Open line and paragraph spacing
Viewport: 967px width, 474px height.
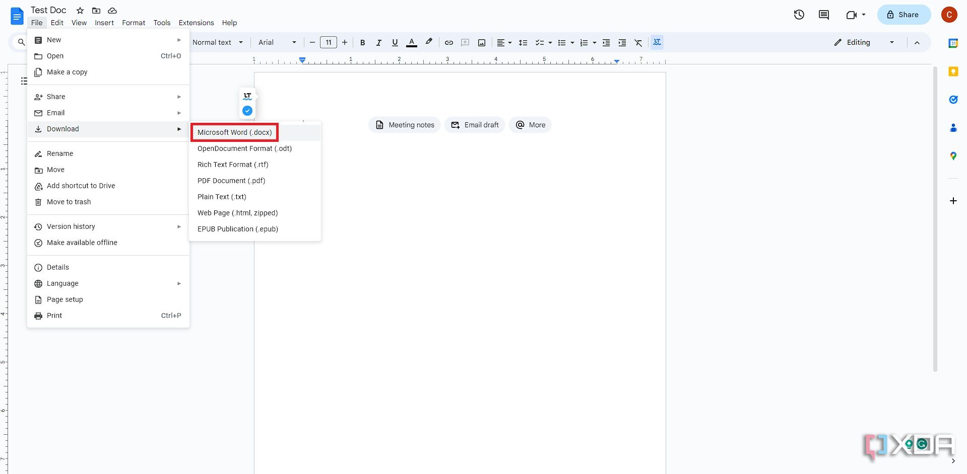coord(523,42)
